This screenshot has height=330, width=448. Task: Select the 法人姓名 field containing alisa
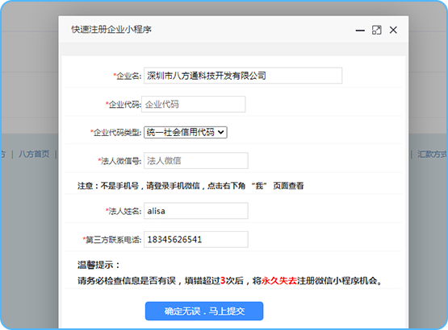(196, 211)
